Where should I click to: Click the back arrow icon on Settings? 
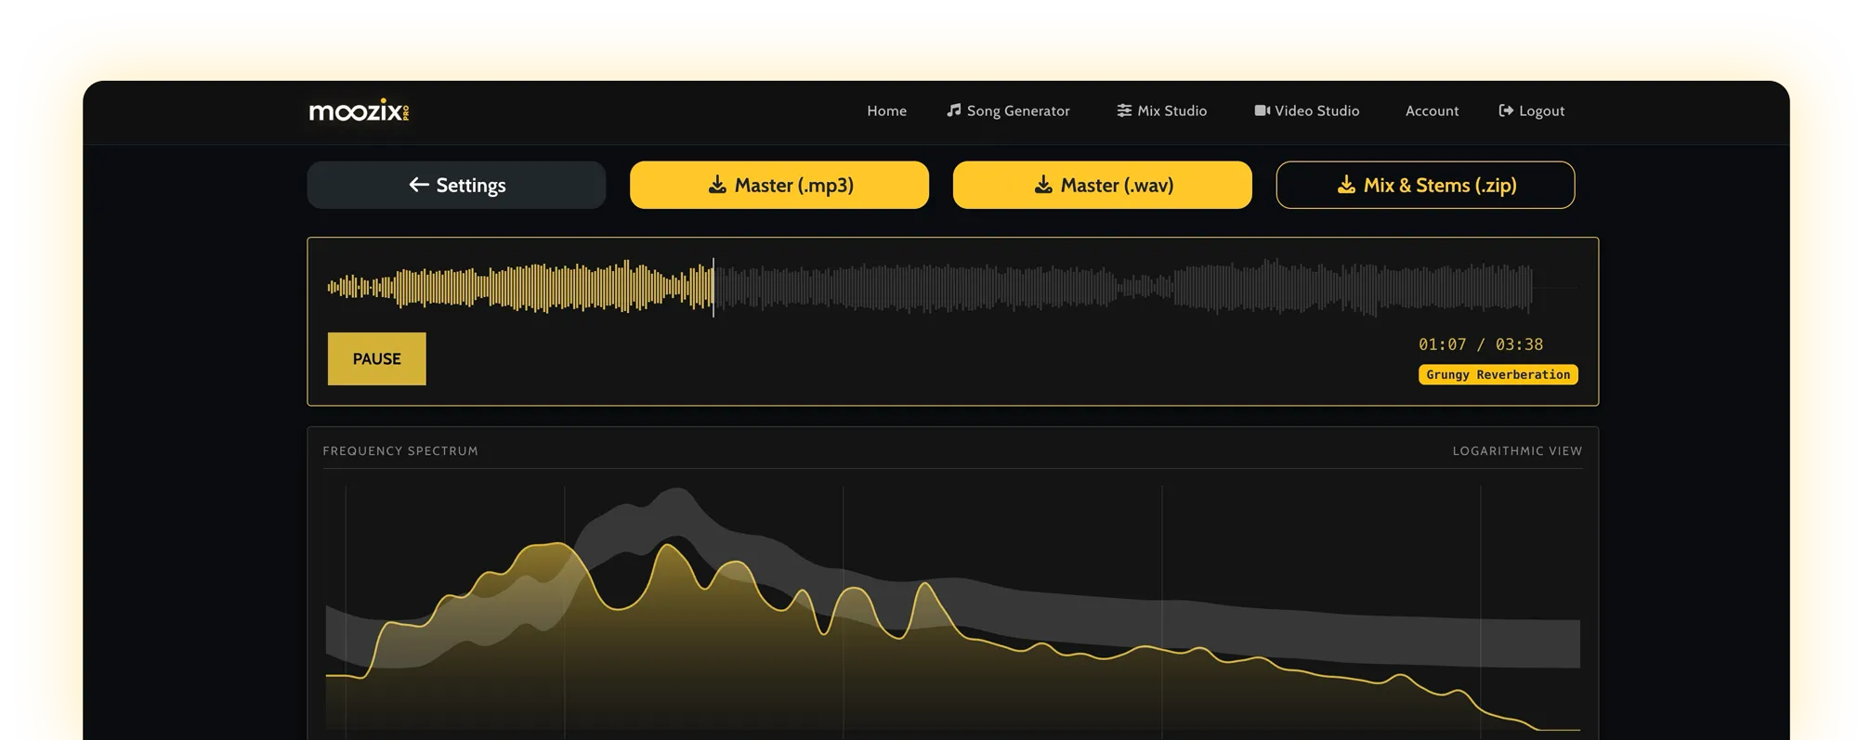click(x=419, y=185)
